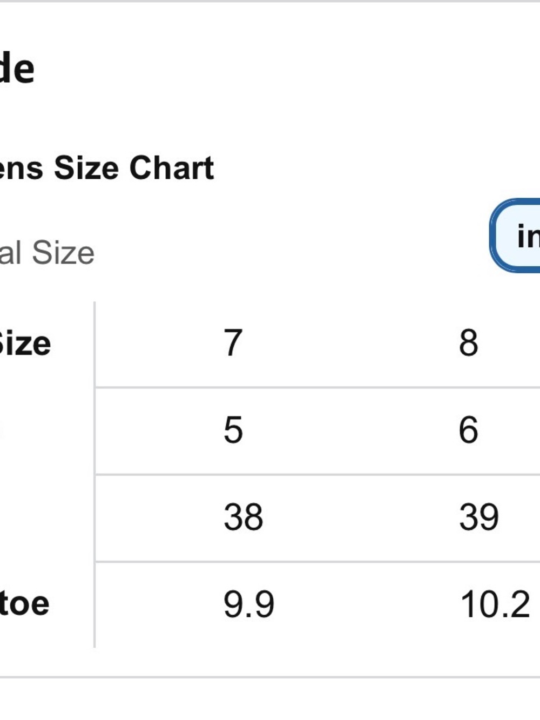Select the inches unit toggle button

[515, 235]
